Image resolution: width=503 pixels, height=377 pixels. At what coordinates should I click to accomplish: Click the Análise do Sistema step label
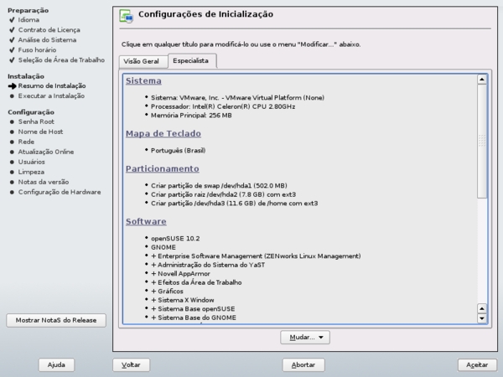point(47,40)
